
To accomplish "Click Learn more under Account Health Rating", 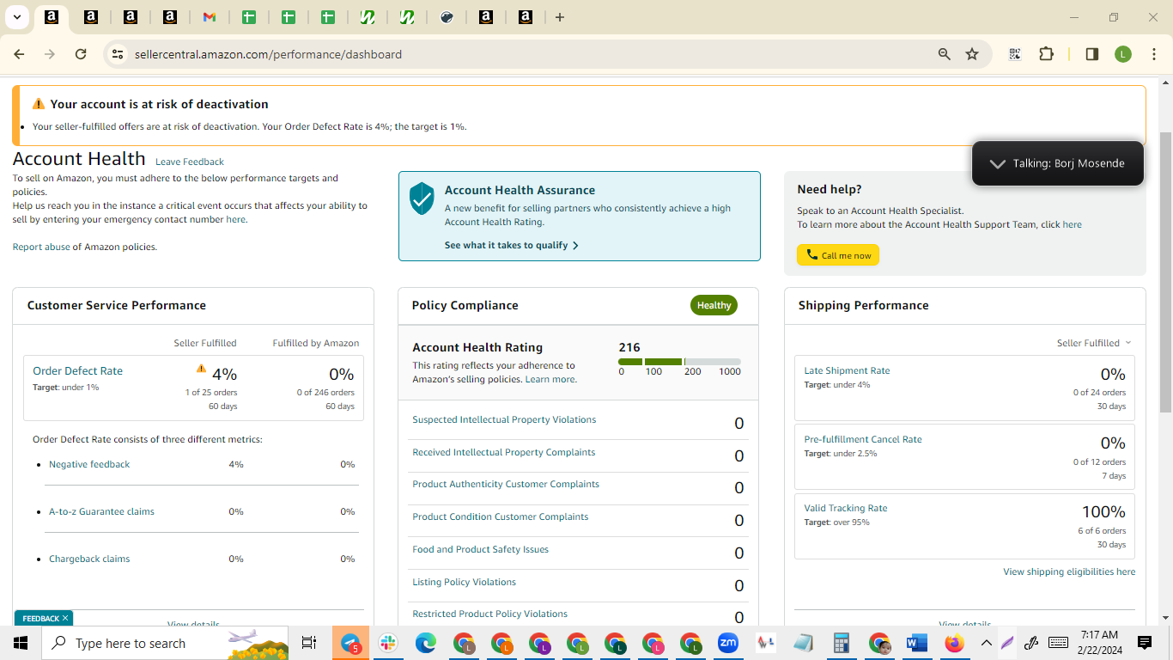I will coord(550,379).
